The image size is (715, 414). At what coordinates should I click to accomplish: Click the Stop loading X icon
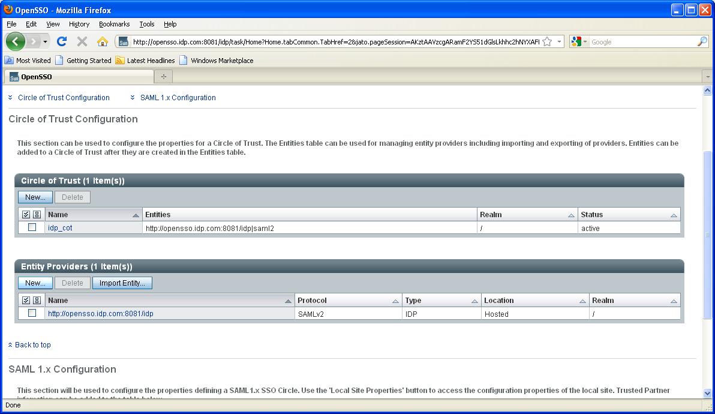82,42
